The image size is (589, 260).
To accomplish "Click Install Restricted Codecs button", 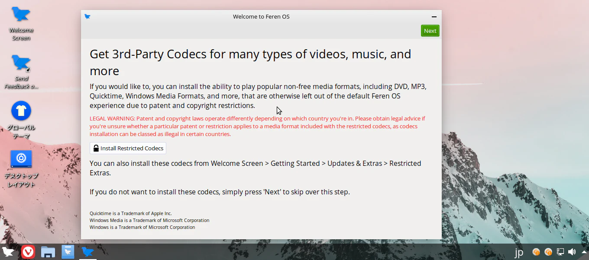I will pos(128,148).
